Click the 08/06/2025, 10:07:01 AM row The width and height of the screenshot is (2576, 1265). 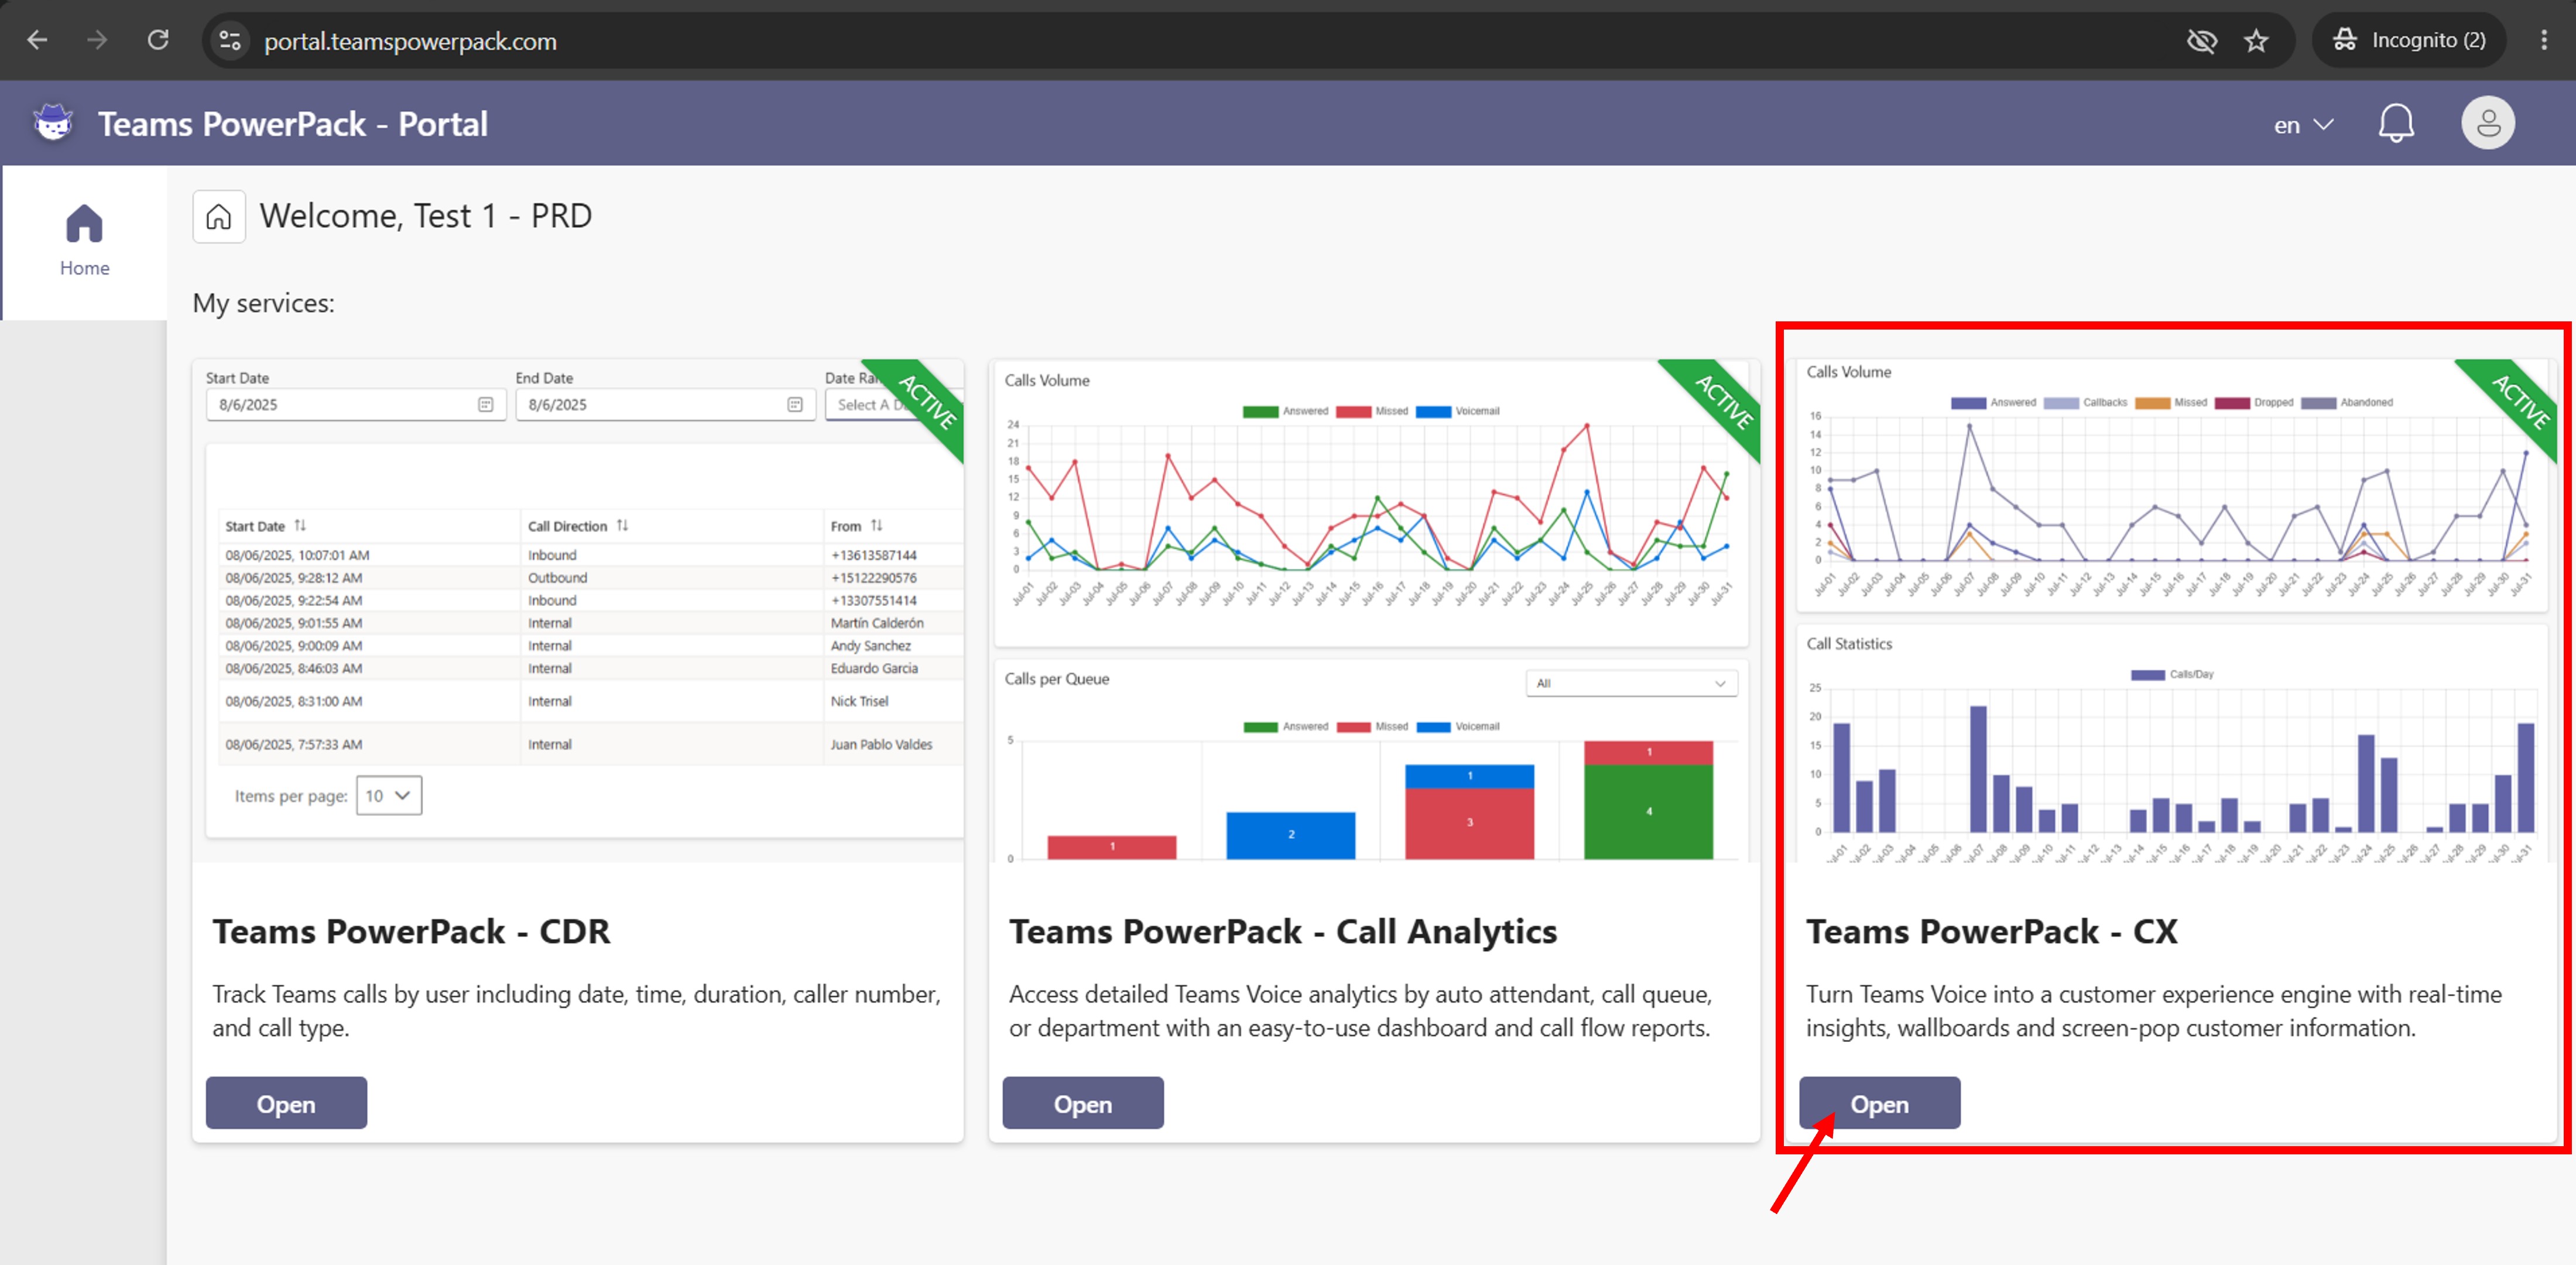coord(591,555)
